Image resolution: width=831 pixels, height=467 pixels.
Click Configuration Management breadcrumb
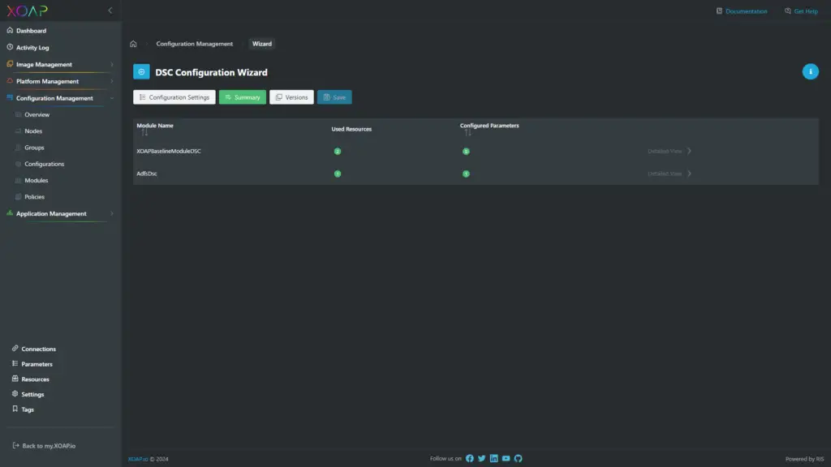tap(194, 44)
